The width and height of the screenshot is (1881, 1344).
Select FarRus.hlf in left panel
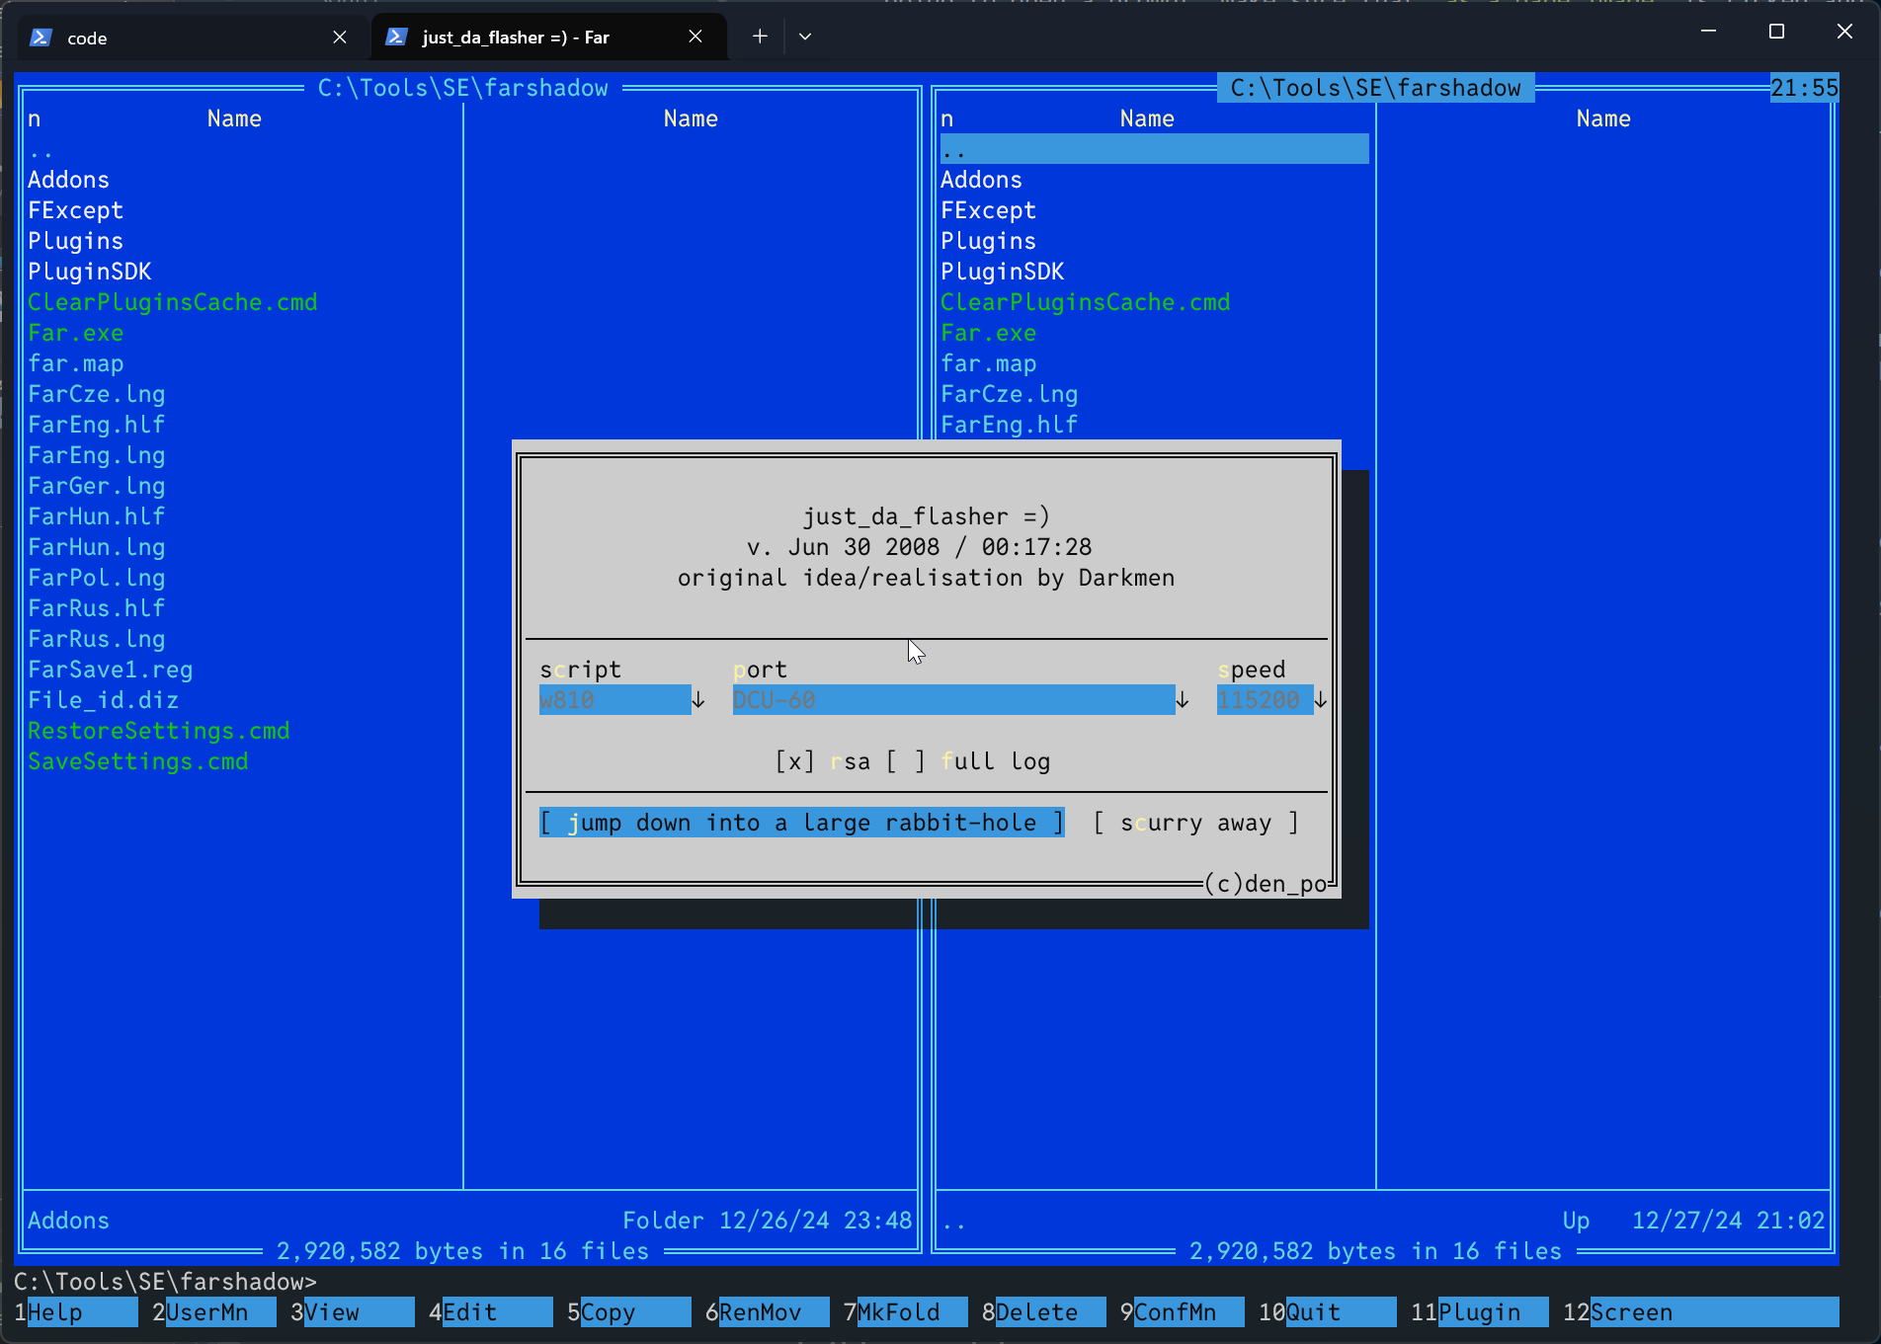[x=97, y=608]
